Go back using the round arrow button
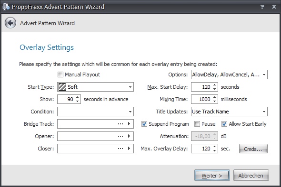281x187 pixels. tap(10, 23)
